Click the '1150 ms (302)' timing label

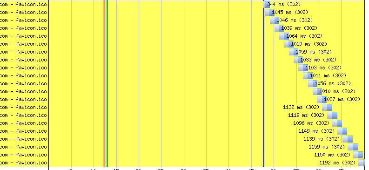pos(332,155)
